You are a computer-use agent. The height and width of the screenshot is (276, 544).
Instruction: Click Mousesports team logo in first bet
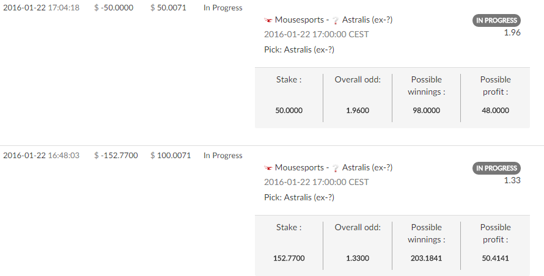[x=268, y=21]
